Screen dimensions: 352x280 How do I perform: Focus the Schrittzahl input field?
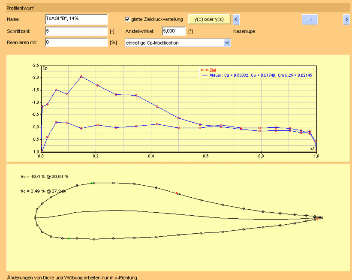coord(76,31)
